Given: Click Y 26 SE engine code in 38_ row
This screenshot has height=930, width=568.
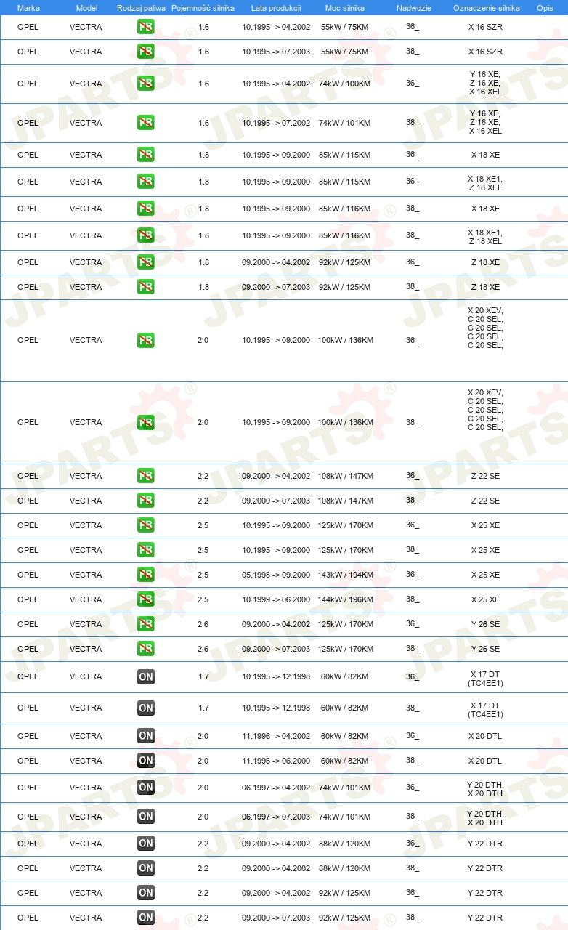Looking at the screenshot, I should (x=485, y=649).
